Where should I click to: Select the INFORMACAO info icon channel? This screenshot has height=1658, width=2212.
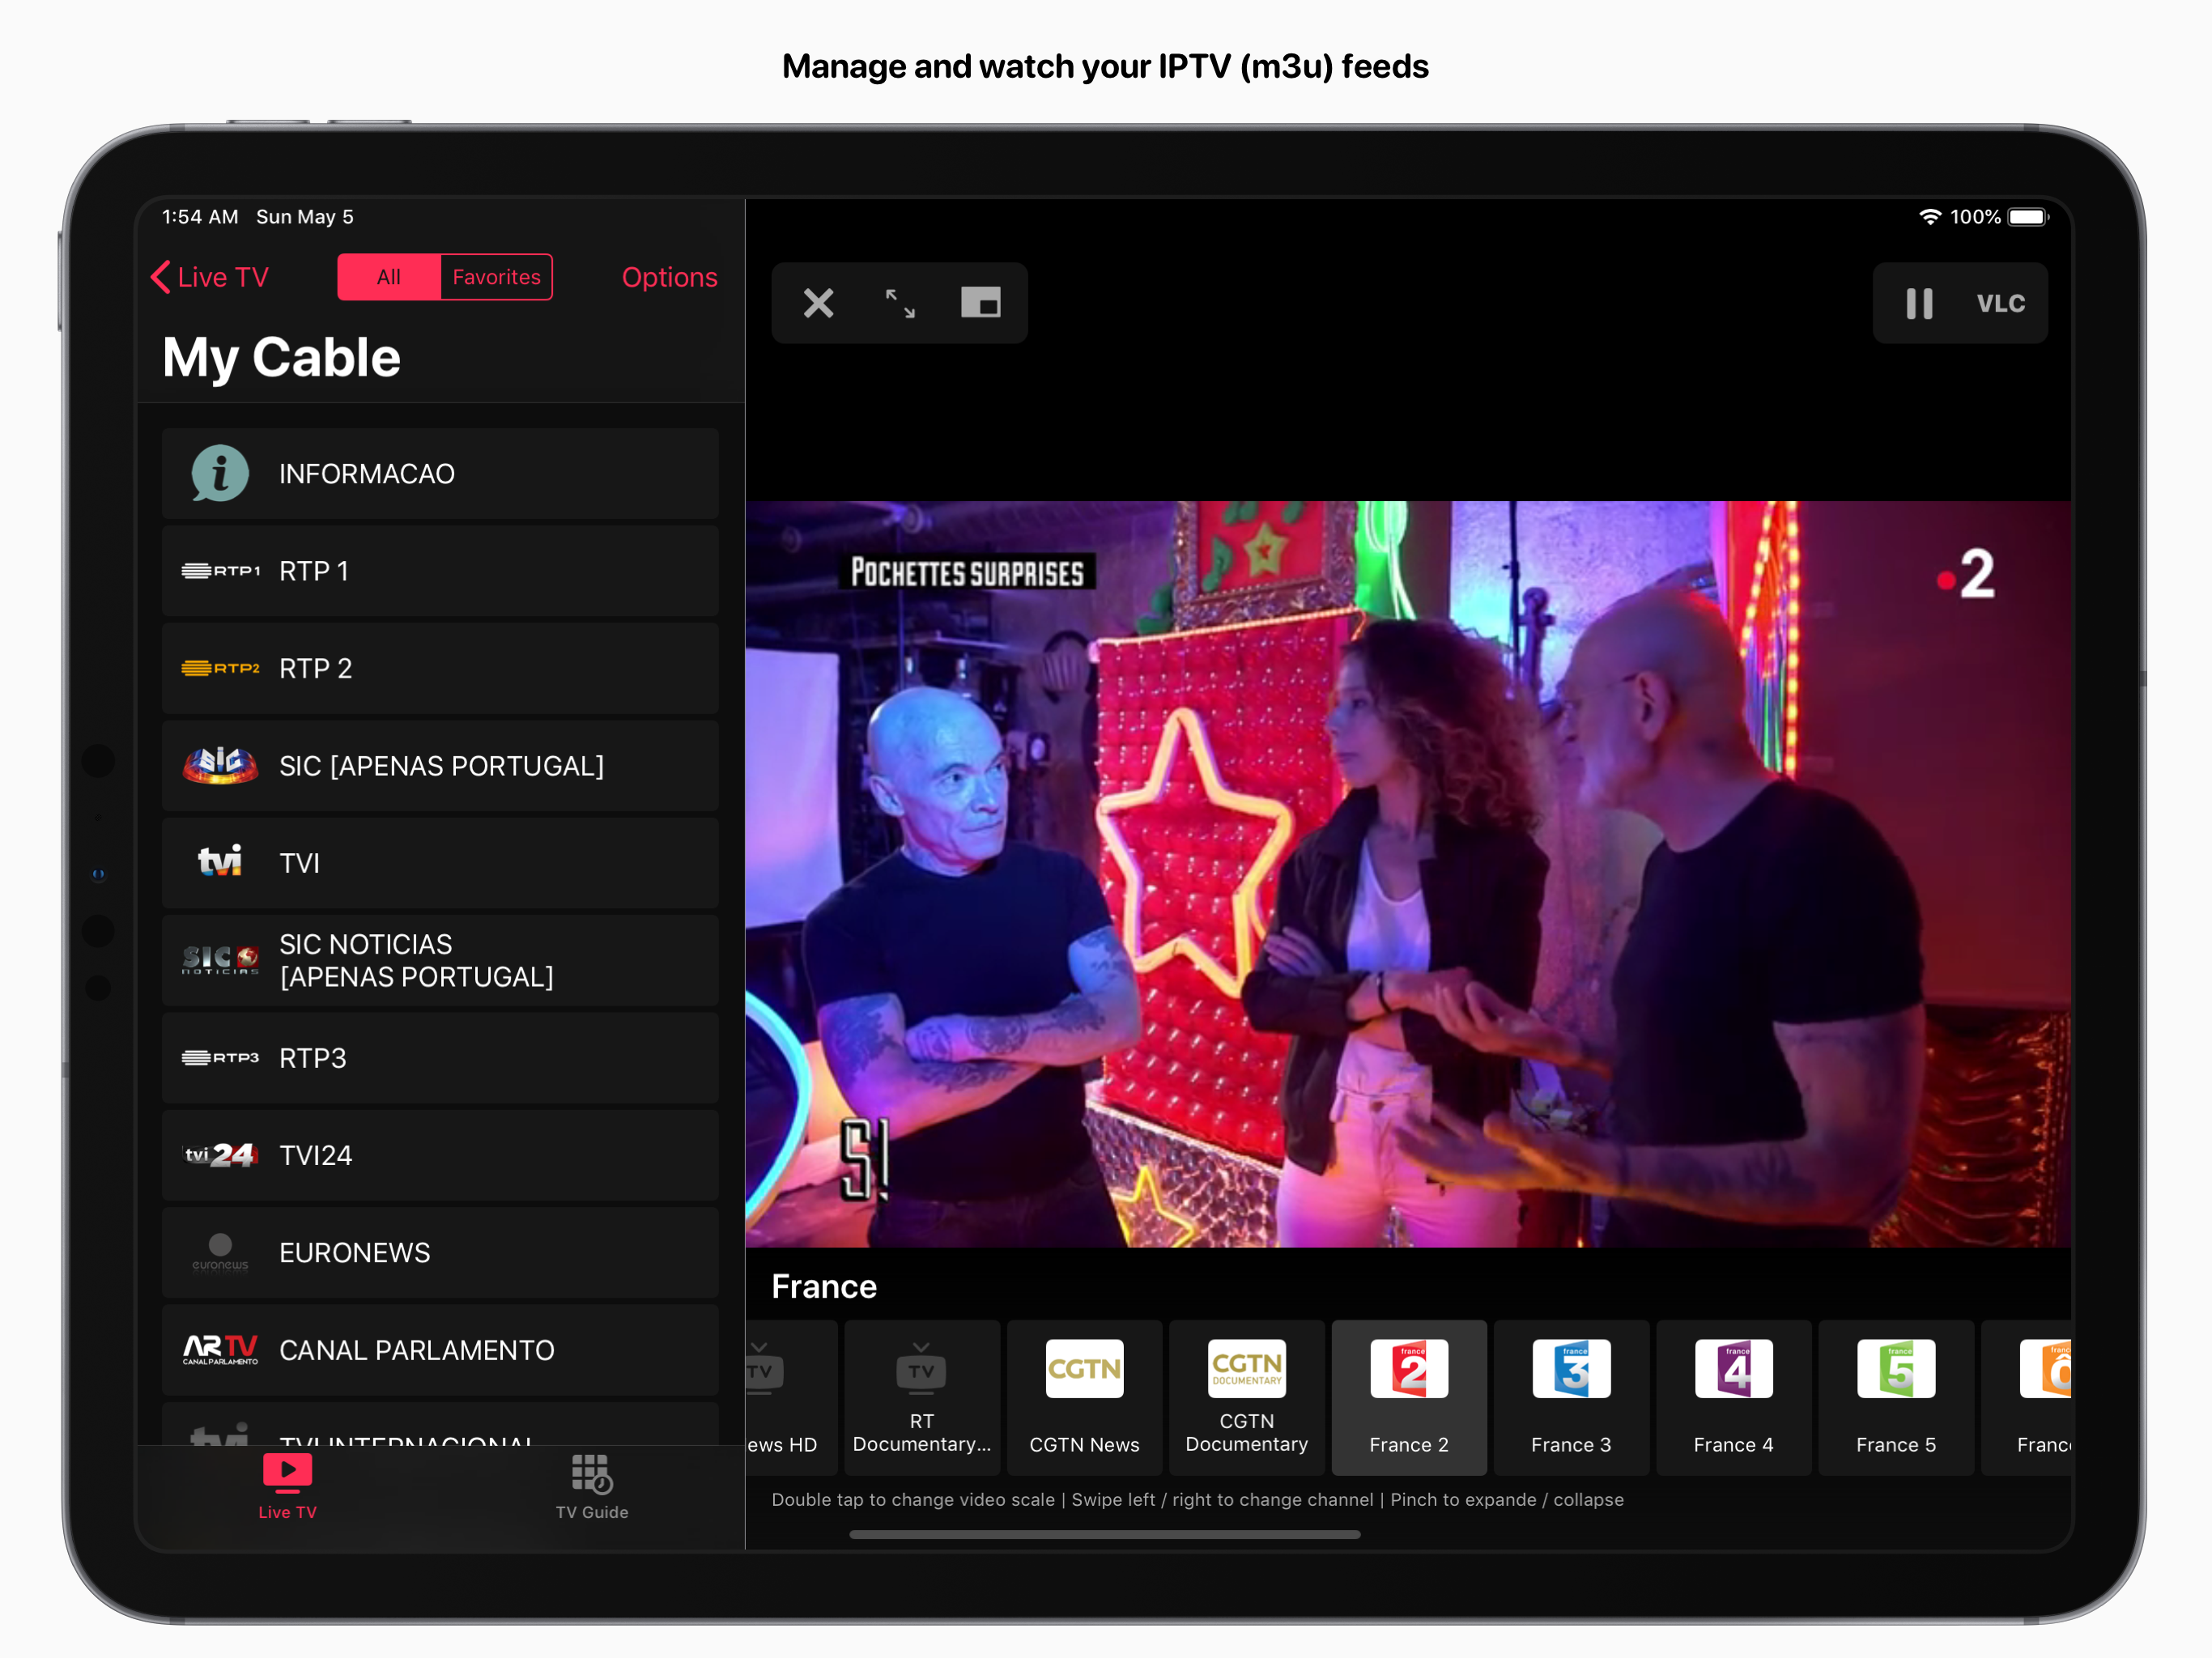[x=220, y=474]
